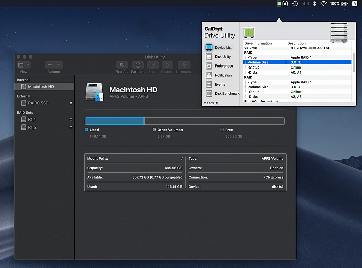362x268 pixels.
Task: Click the add volume plus button
Action: pyautogui.click(x=50, y=65)
